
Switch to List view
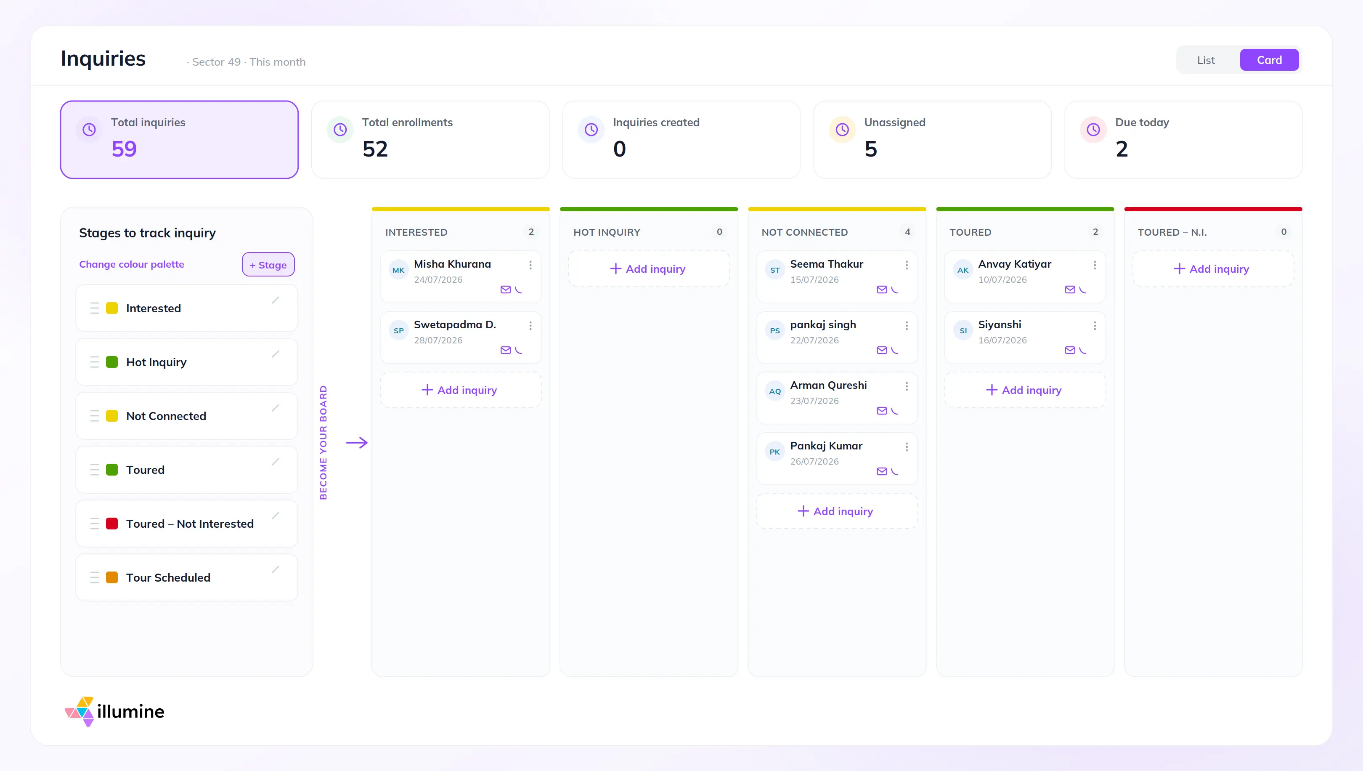(1206, 60)
